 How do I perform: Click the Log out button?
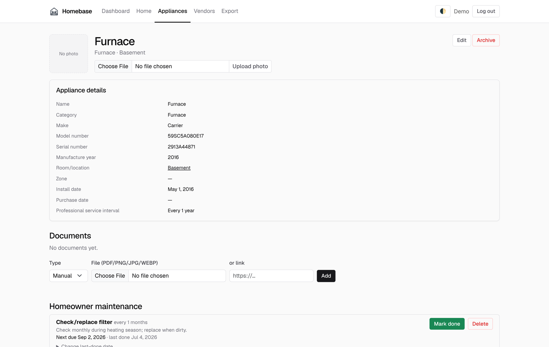[x=486, y=11]
